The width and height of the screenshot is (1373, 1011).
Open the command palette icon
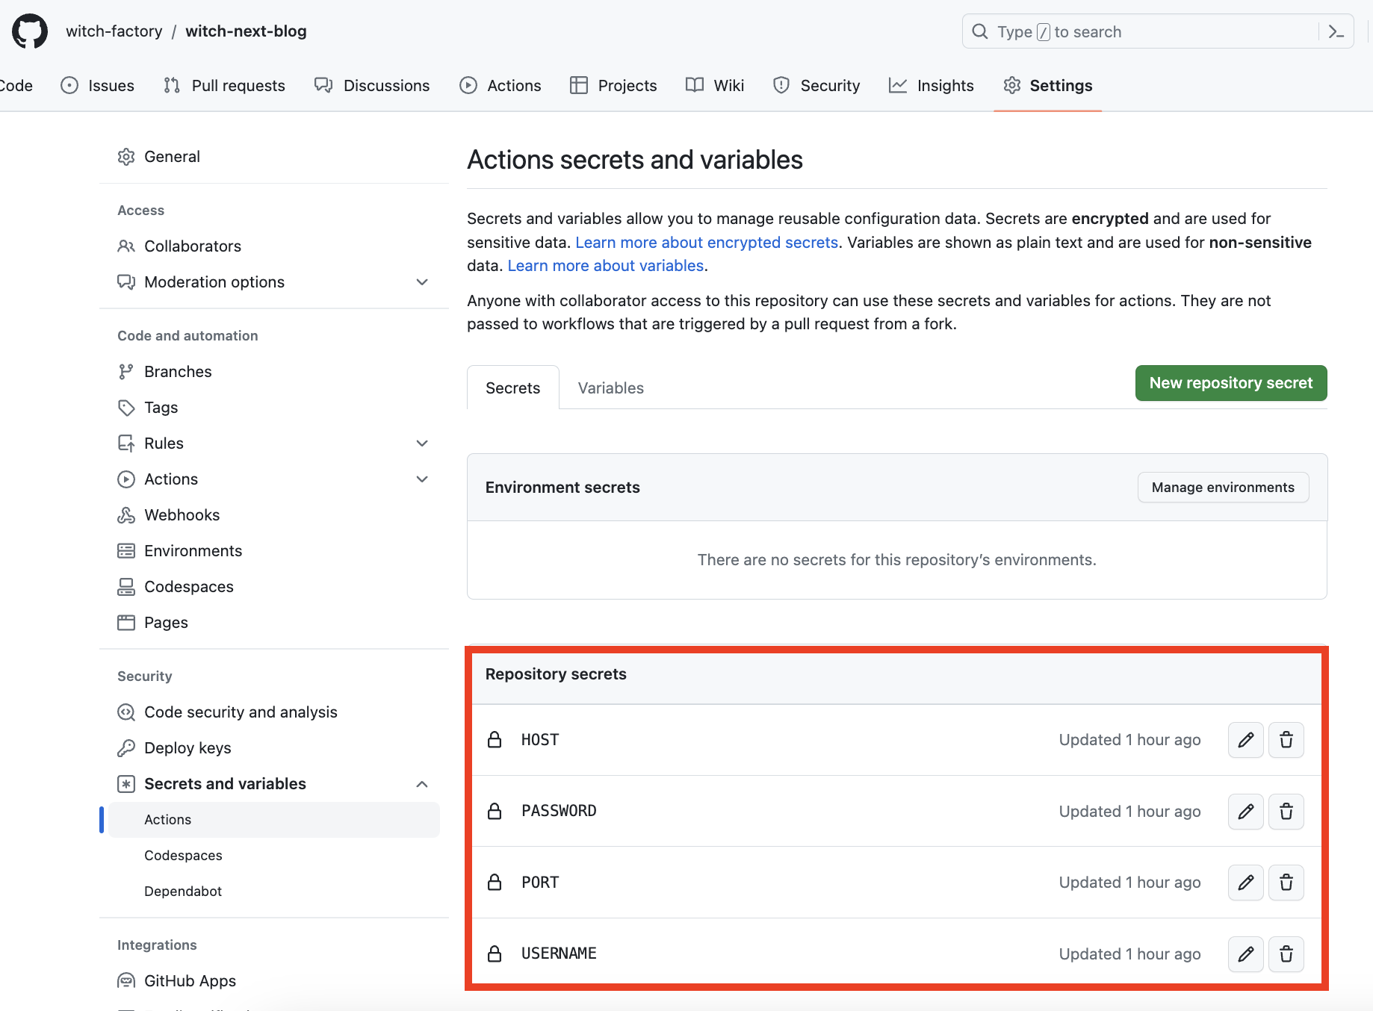pos(1336,31)
